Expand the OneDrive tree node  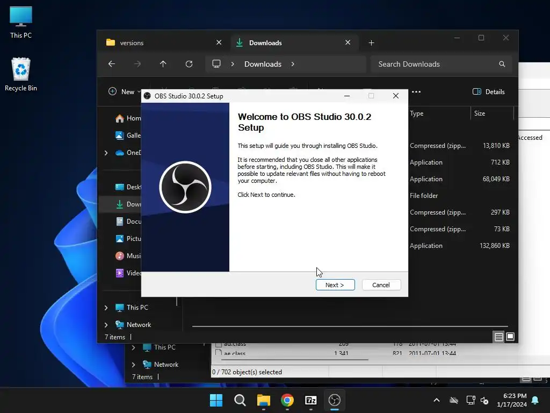(106, 153)
